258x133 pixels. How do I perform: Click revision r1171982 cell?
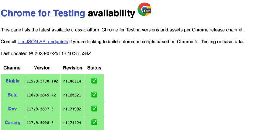[73, 109]
